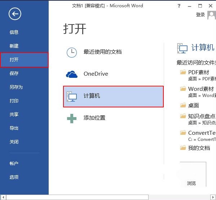Click the help question mark icon
Screen dimensions: 216x200
pos(179,6)
